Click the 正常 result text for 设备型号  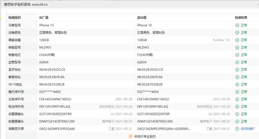pyautogui.click(x=244, y=25)
